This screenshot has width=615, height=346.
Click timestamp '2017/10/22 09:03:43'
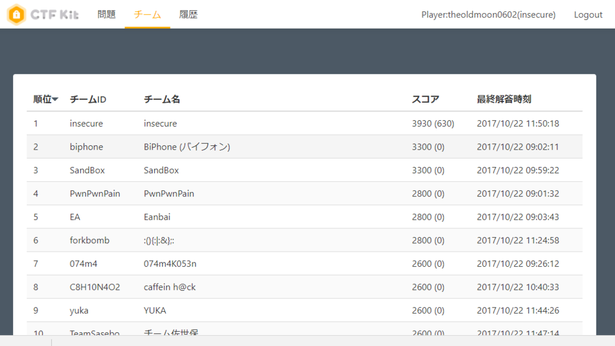pyautogui.click(x=518, y=217)
